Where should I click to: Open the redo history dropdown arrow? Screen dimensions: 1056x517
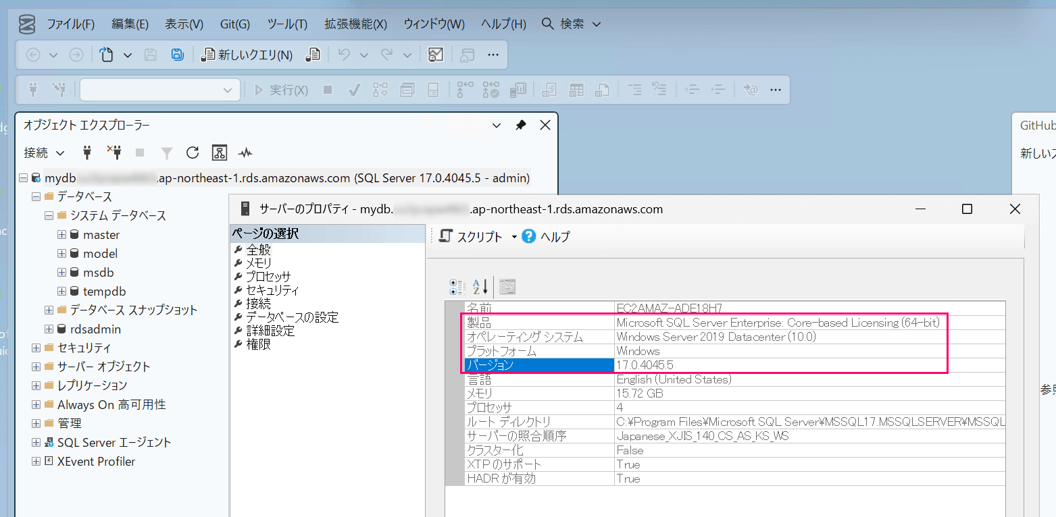point(407,55)
